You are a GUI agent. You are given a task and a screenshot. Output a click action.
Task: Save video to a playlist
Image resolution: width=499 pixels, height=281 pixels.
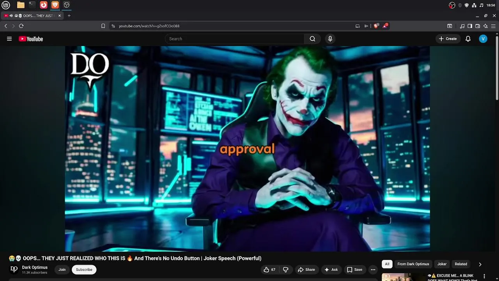click(355, 270)
